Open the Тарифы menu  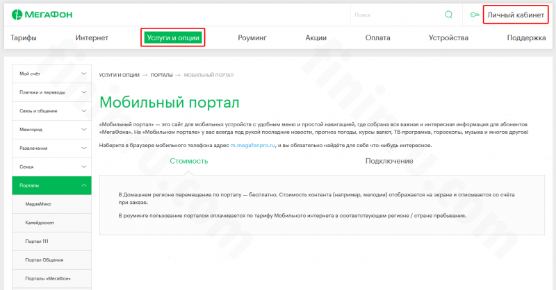(x=24, y=37)
